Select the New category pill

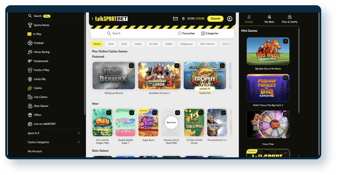(x=111, y=44)
